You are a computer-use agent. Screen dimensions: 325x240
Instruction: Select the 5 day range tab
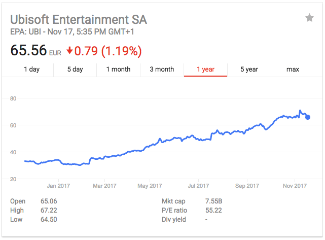click(x=75, y=70)
